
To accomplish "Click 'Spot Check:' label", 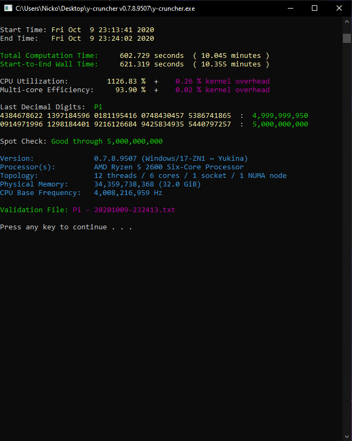I will [24, 141].
